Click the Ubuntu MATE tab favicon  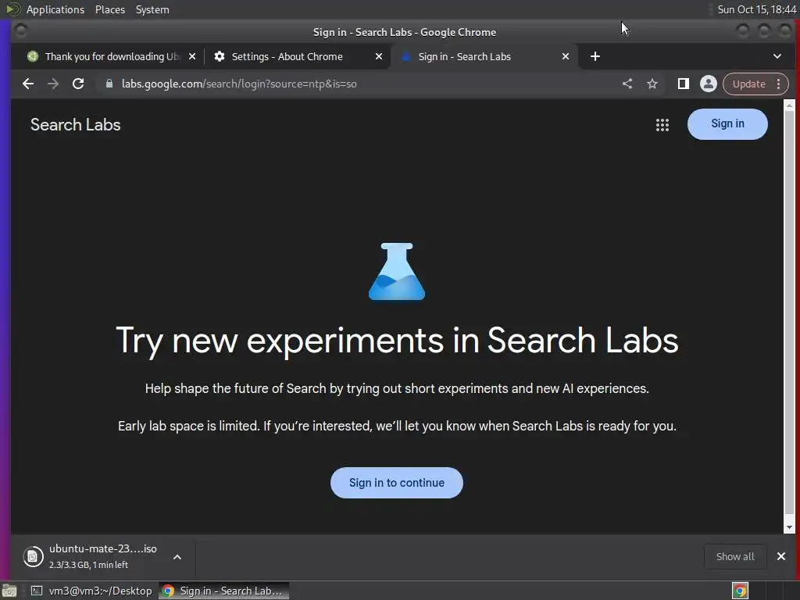coord(33,56)
